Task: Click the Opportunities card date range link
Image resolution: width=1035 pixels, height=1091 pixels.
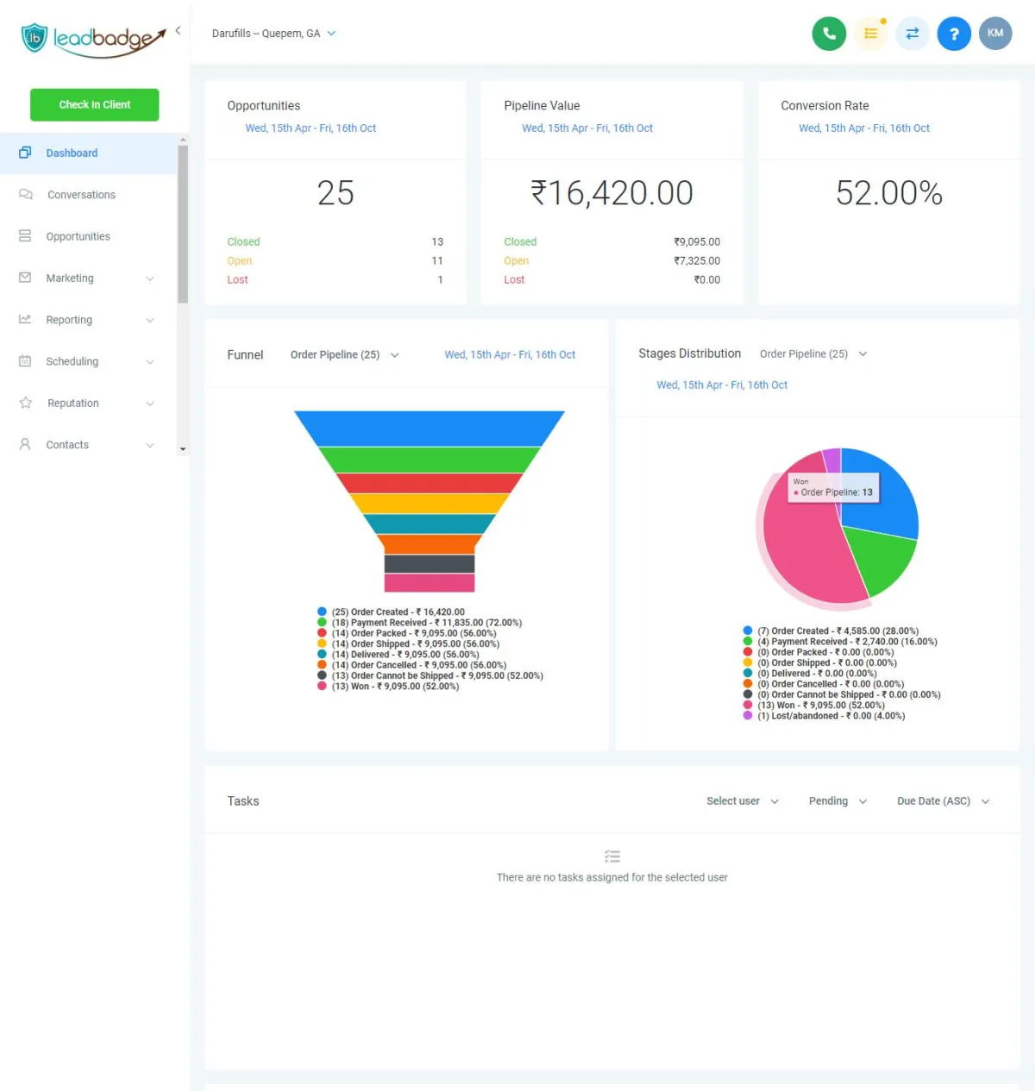Action: (x=310, y=128)
